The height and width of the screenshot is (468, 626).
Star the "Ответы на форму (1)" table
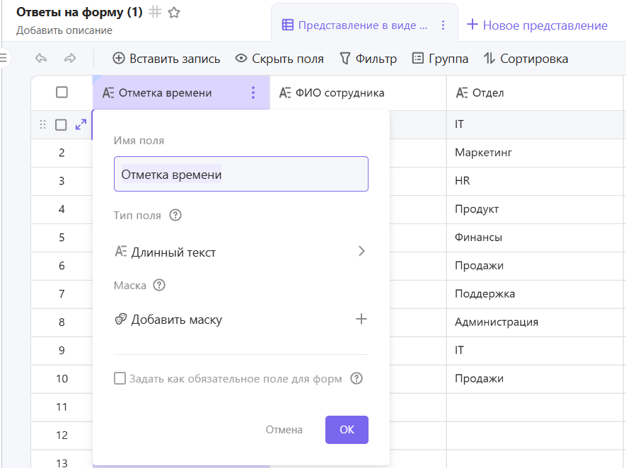click(x=174, y=12)
